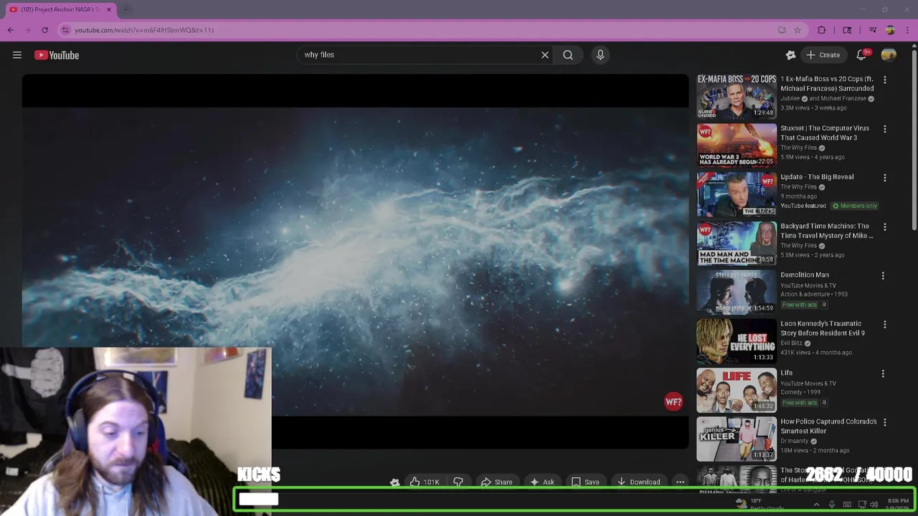Open Leon Kennedy's Traumatic Story thumbnail

pos(737,341)
